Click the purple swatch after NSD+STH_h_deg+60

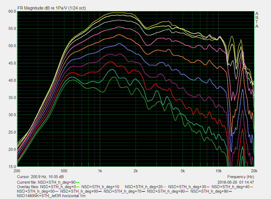100,191
